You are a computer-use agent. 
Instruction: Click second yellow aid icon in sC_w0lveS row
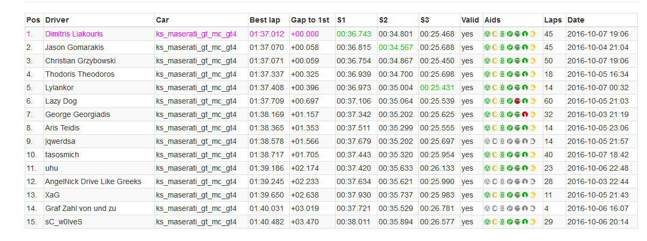click(532, 222)
